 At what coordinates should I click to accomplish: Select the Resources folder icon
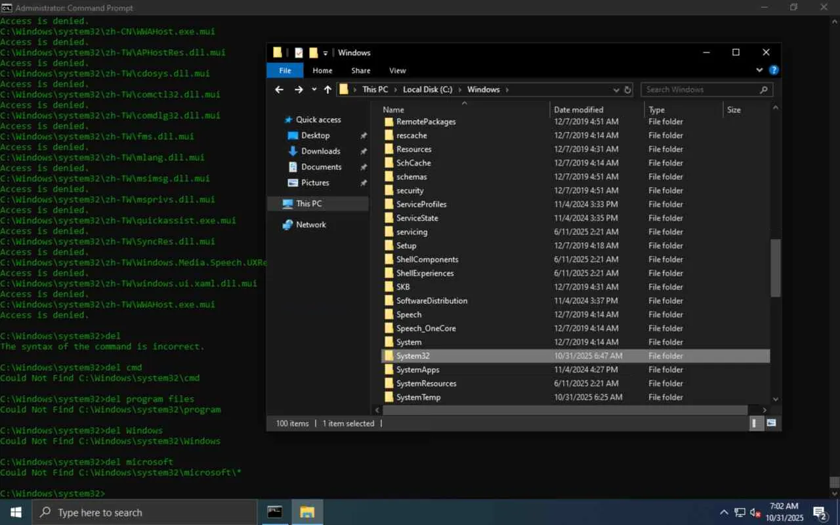[x=388, y=149]
